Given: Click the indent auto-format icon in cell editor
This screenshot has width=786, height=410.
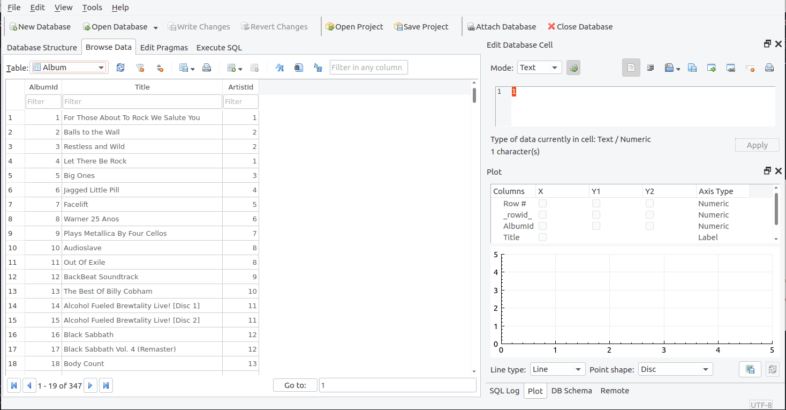Looking at the screenshot, I should (x=651, y=68).
